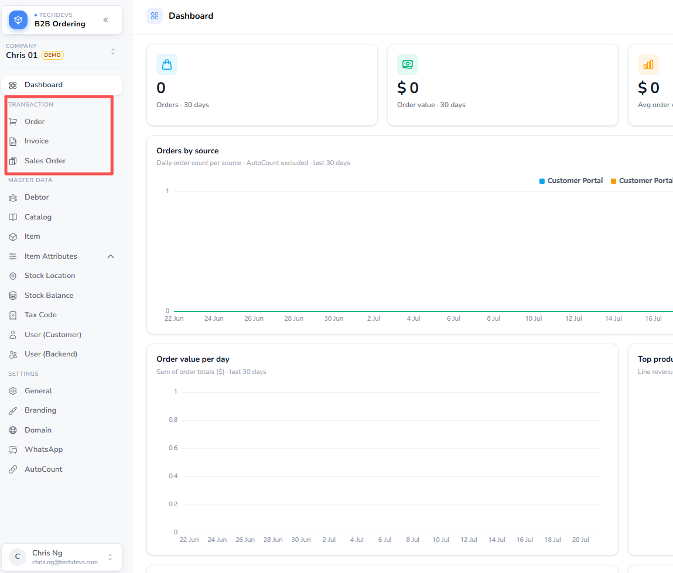Viewport: 673px width, 573px height.
Task: Click the Catalog book icon
Action: pyautogui.click(x=13, y=217)
